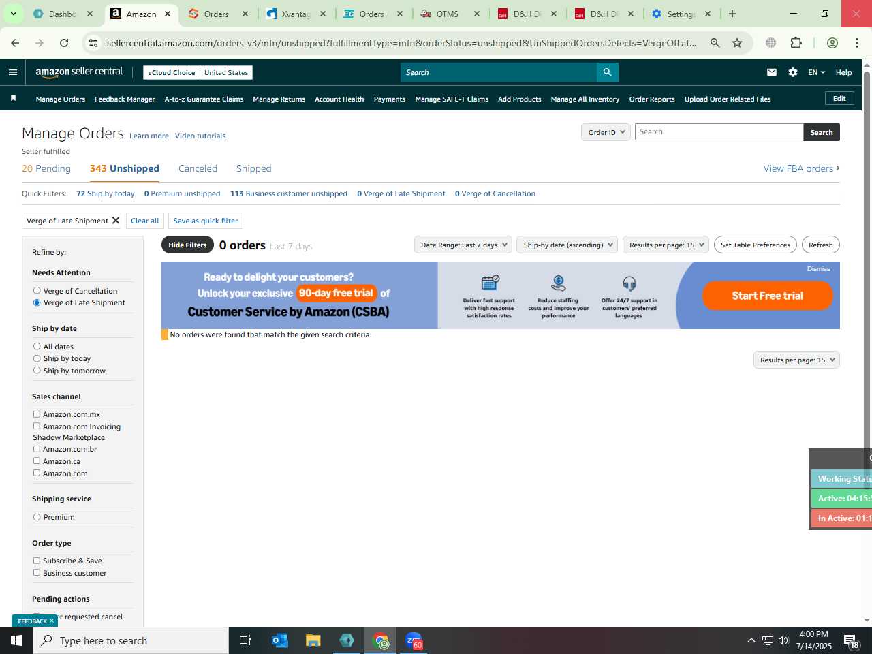
Task: Click the Refresh orders button
Action: coord(821,245)
